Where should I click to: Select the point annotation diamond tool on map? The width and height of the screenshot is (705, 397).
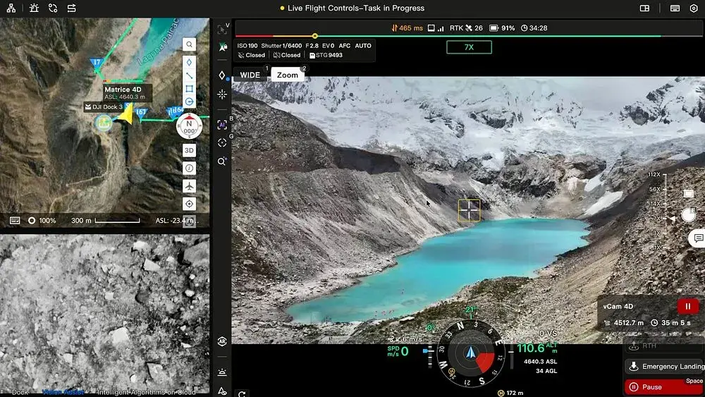189,62
